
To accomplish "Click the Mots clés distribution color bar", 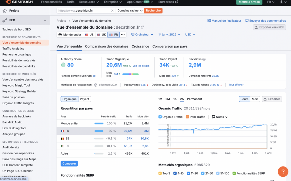I will tap(130, 74).
